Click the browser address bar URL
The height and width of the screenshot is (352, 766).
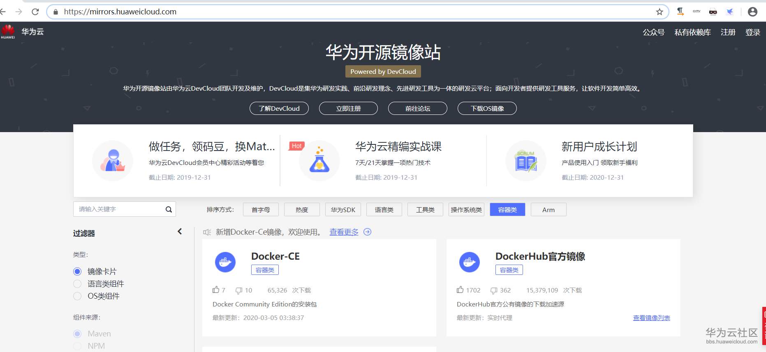pos(120,12)
